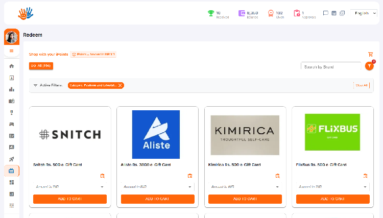
Task: Click the orange filter funnel button
Action: [x=370, y=66]
